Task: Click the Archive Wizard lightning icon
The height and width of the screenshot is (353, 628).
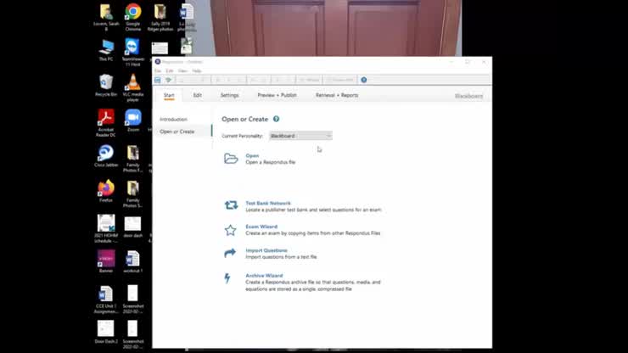Action: (227, 278)
